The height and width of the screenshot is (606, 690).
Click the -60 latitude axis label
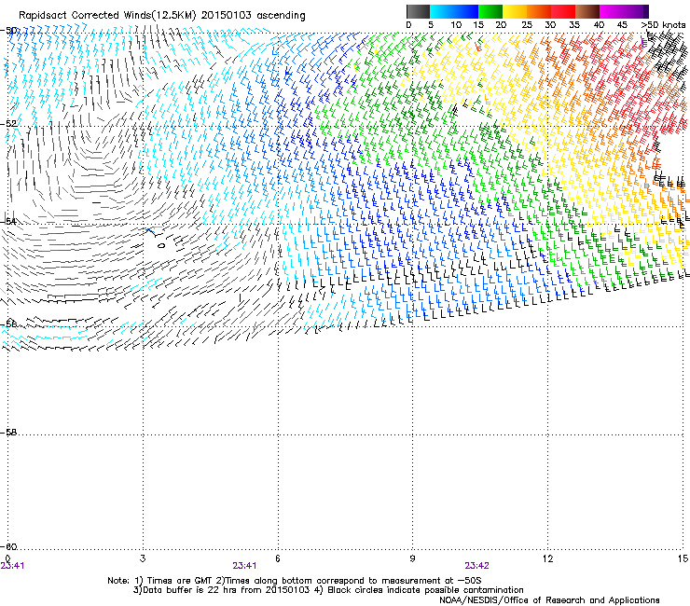click(8, 547)
